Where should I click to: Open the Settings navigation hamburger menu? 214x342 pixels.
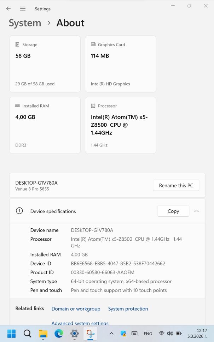23,8
